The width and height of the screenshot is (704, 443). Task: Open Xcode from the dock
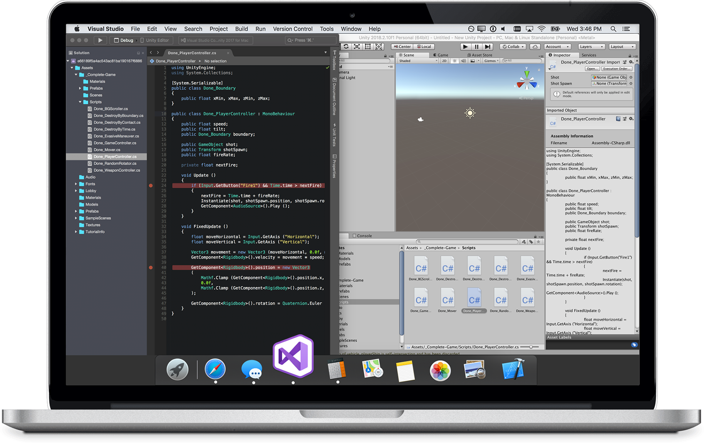[513, 369]
